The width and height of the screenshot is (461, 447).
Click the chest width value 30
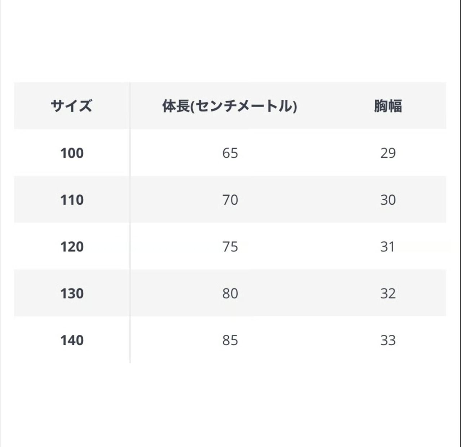(388, 200)
